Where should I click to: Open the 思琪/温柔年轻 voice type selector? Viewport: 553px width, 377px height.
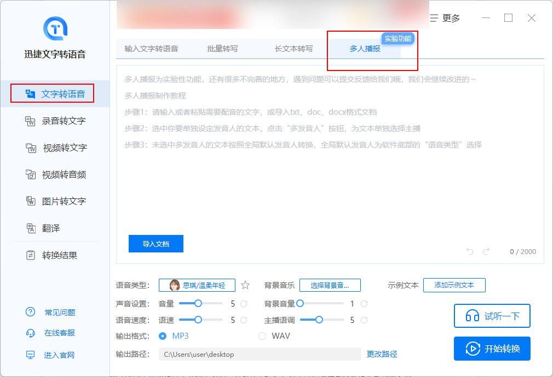(197, 285)
